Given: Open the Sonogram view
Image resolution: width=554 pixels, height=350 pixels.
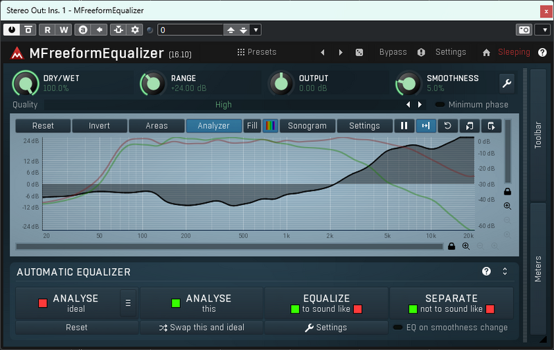Looking at the screenshot, I should tap(307, 126).
